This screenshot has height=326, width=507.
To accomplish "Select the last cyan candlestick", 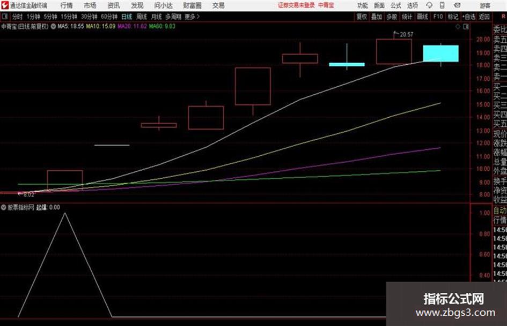I will pos(440,54).
